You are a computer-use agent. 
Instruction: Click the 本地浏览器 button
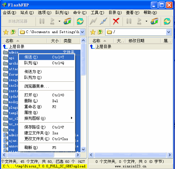click(18, 21)
